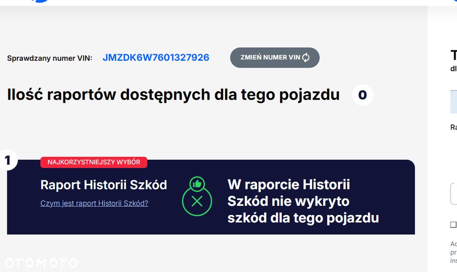Screen dimensions: 457x272
Task: Click the grey disclaimer text in right panel
Action: [x=453, y=252]
